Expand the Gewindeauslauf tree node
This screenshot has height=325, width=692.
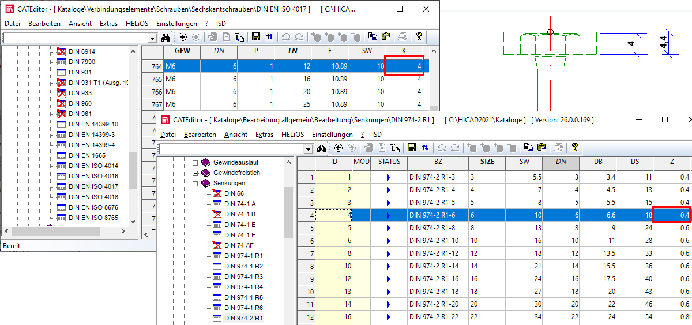coord(195,163)
